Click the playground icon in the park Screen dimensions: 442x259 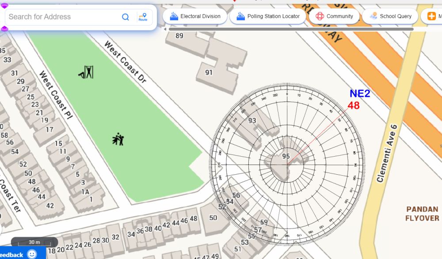118,139
